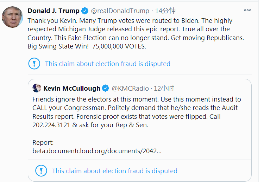Open the disputed claim link in quoted tweet

[114, 171]
